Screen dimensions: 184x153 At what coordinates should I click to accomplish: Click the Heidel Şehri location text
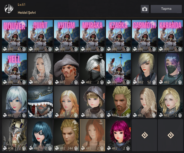pyautogui.click(x=27, y=13)
